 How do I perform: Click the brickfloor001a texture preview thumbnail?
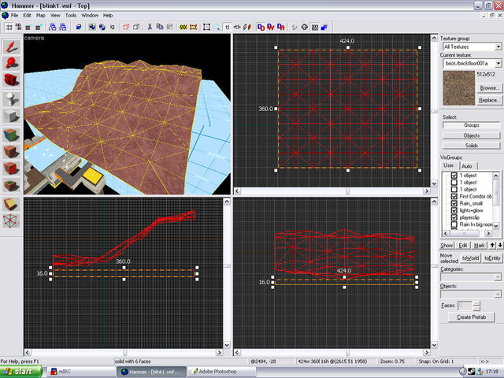click(458, 88)
